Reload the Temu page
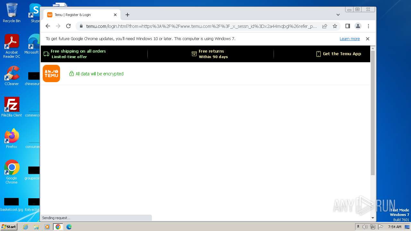The height and width of the screenshot is (231, 411). pyautogui.click(x=68, y=26)
